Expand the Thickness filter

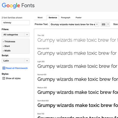(9, 42)
